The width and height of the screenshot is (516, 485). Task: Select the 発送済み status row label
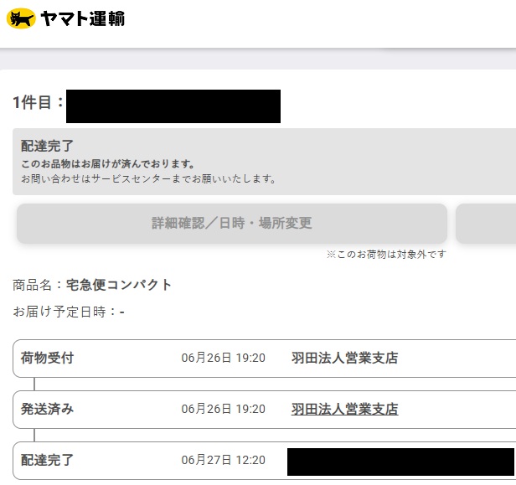pos(48,409)
